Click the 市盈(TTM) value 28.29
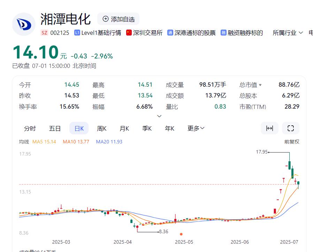This screenshot has width=313, height=252. pos(292,107)
